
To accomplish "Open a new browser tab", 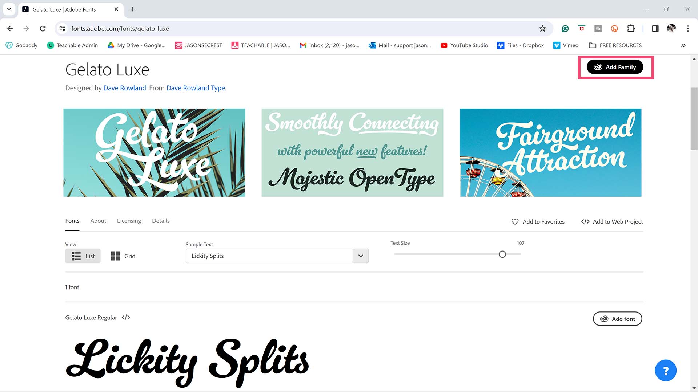I will pyautogui.click(x=133, y=9).
